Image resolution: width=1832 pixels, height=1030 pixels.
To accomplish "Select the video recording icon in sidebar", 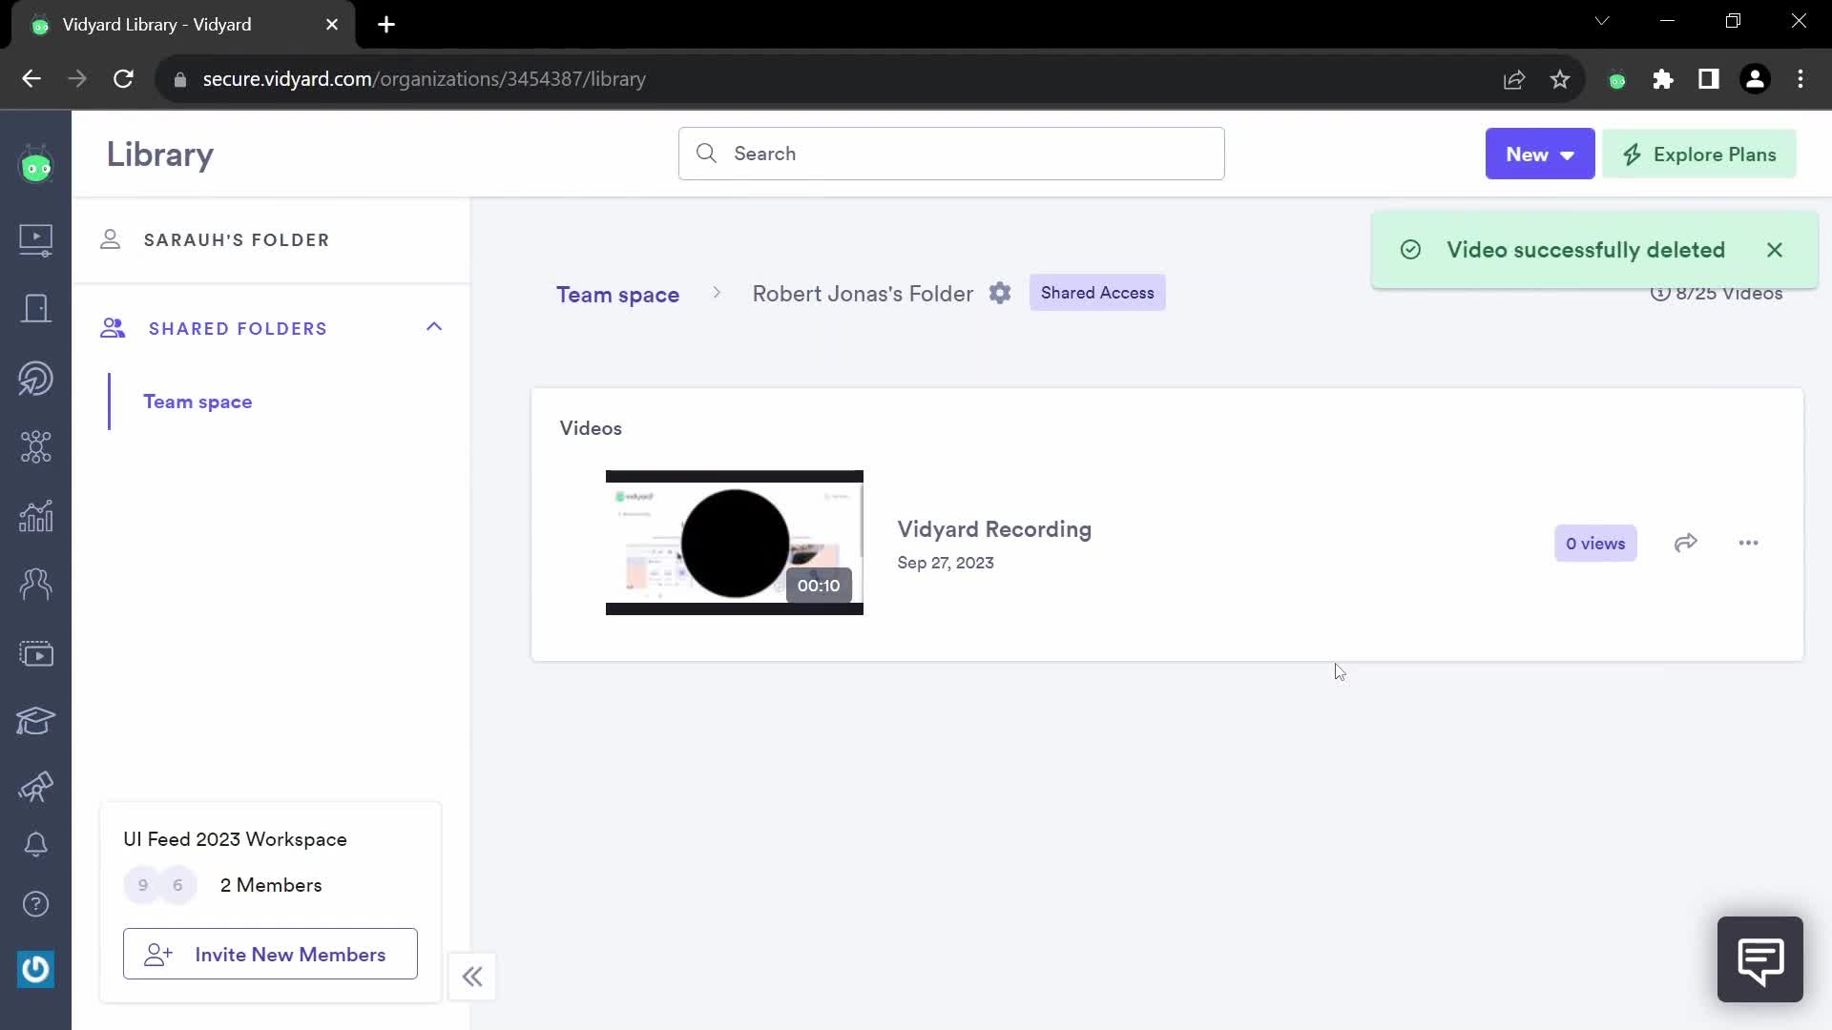I will click(35, 654).
